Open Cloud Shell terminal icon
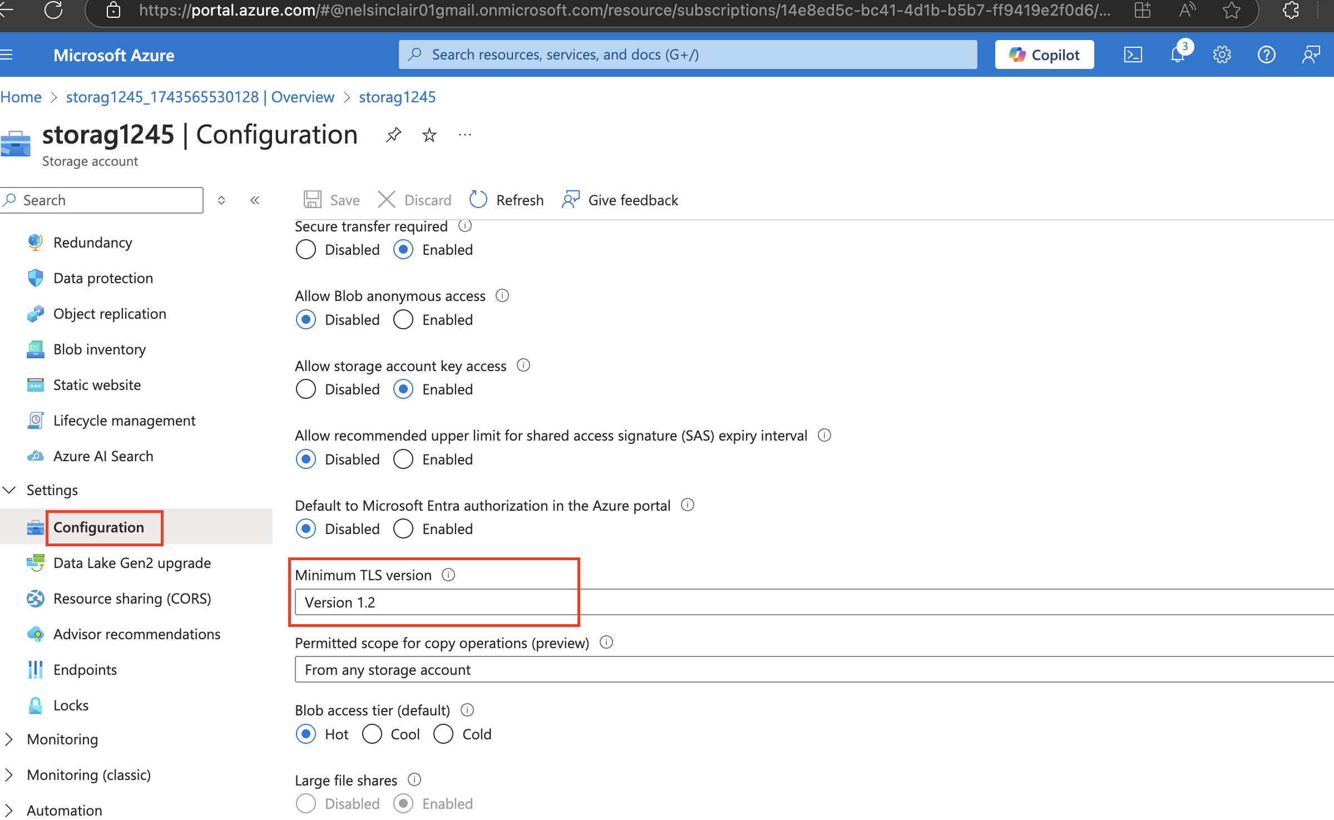This screenshot has width=1334, height=820. point(1133,55)
